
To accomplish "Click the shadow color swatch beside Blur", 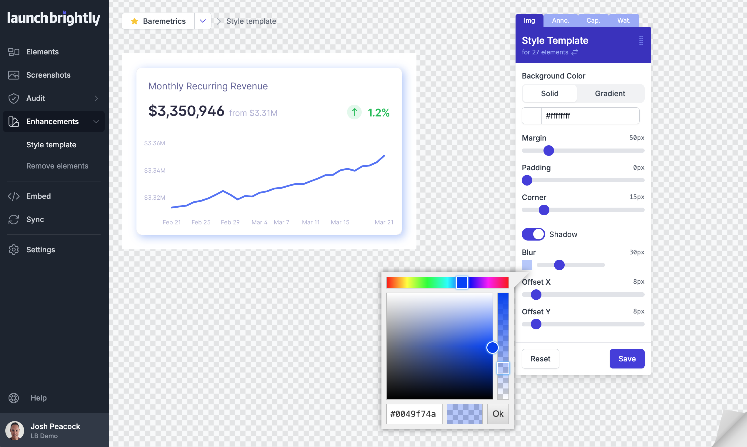I will 527,265.
